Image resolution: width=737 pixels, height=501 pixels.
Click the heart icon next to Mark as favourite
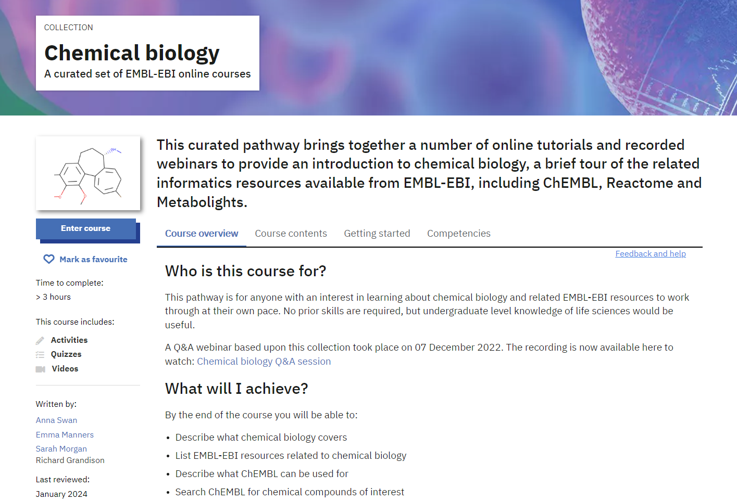click(x=48, y=259)
